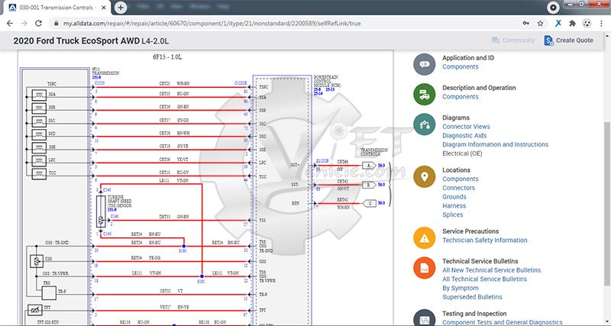Click the Diagrams section heading
Viewport: 611px width, 326px height.
pyautogui.click(x=456, y=118)
